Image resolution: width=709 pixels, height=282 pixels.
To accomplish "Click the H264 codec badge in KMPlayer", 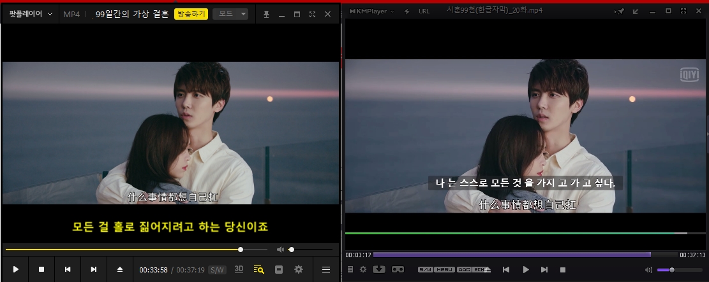I will [x=445, y=270].
